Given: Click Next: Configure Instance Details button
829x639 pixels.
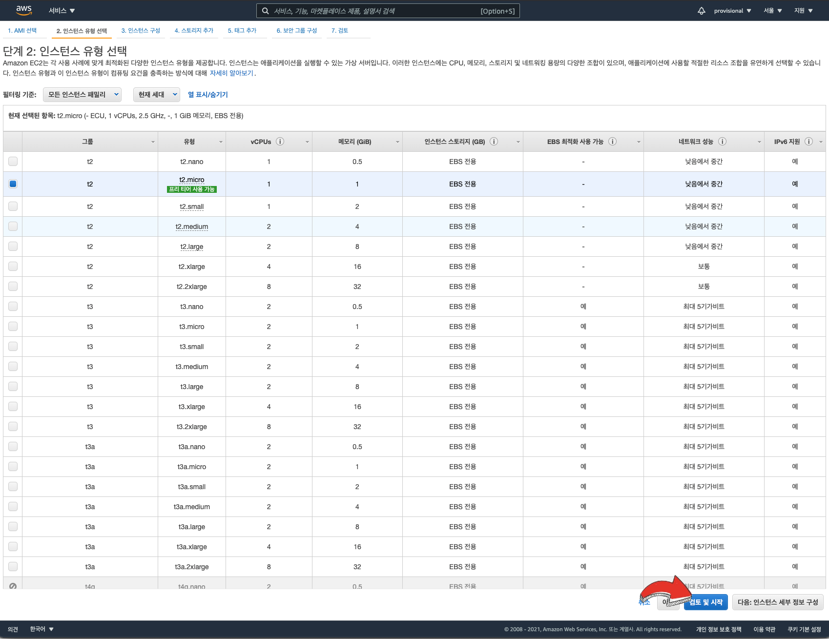Looking at the screenshot, I should pos(778,602).
